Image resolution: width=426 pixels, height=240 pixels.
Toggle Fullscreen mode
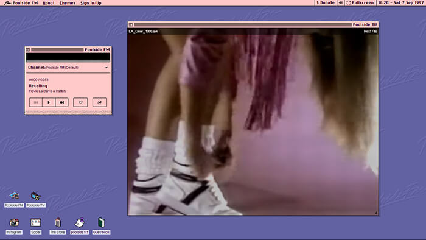coord(360,2)
